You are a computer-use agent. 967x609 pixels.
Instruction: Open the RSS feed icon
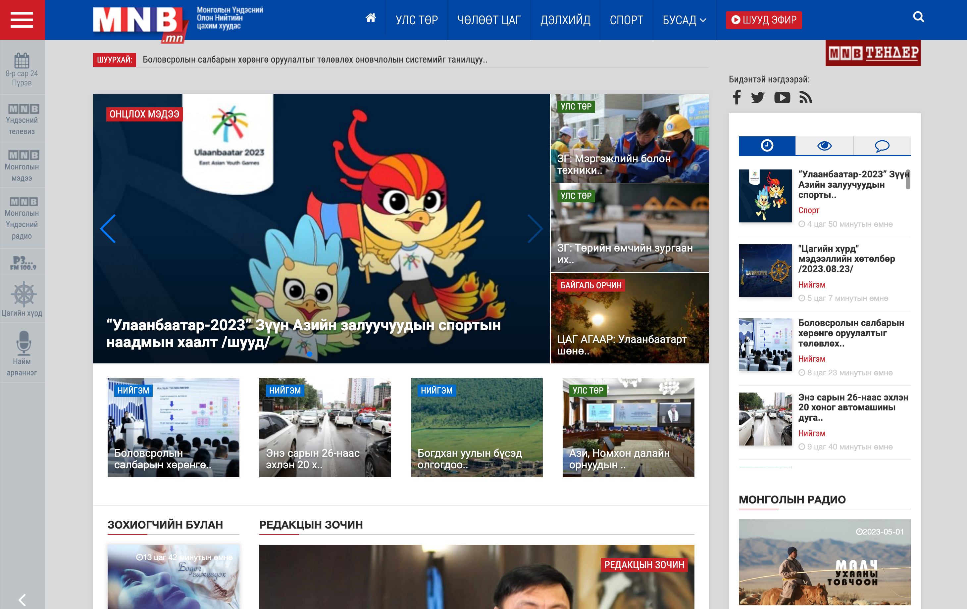[x=805, y=98]
